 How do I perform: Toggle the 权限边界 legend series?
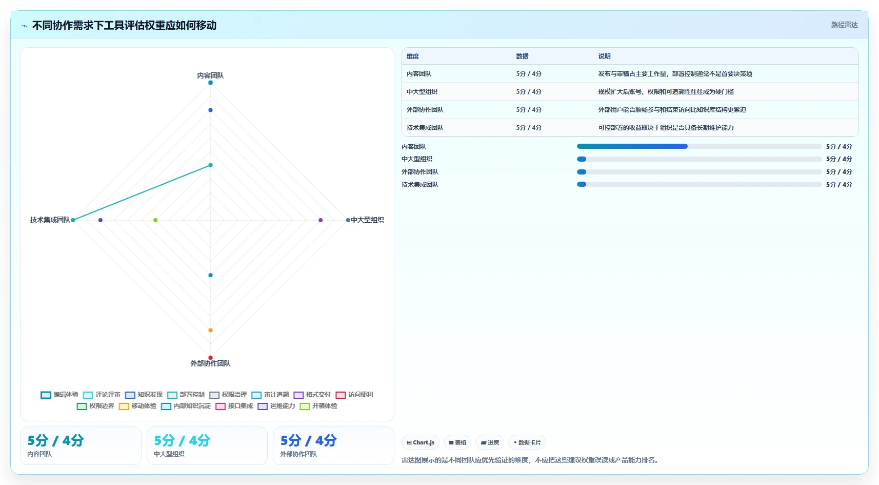coord(95,406)
